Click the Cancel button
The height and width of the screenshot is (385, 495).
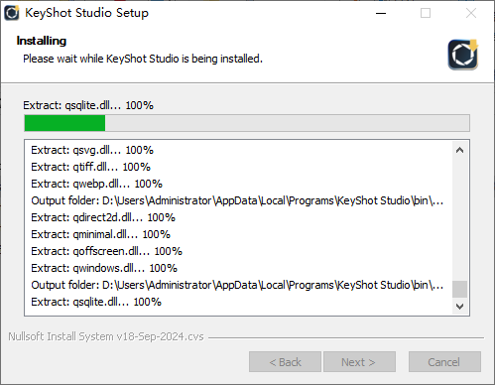(444, 362)
